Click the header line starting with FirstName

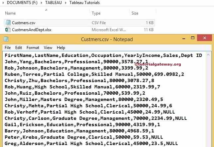tap(103, 56)
